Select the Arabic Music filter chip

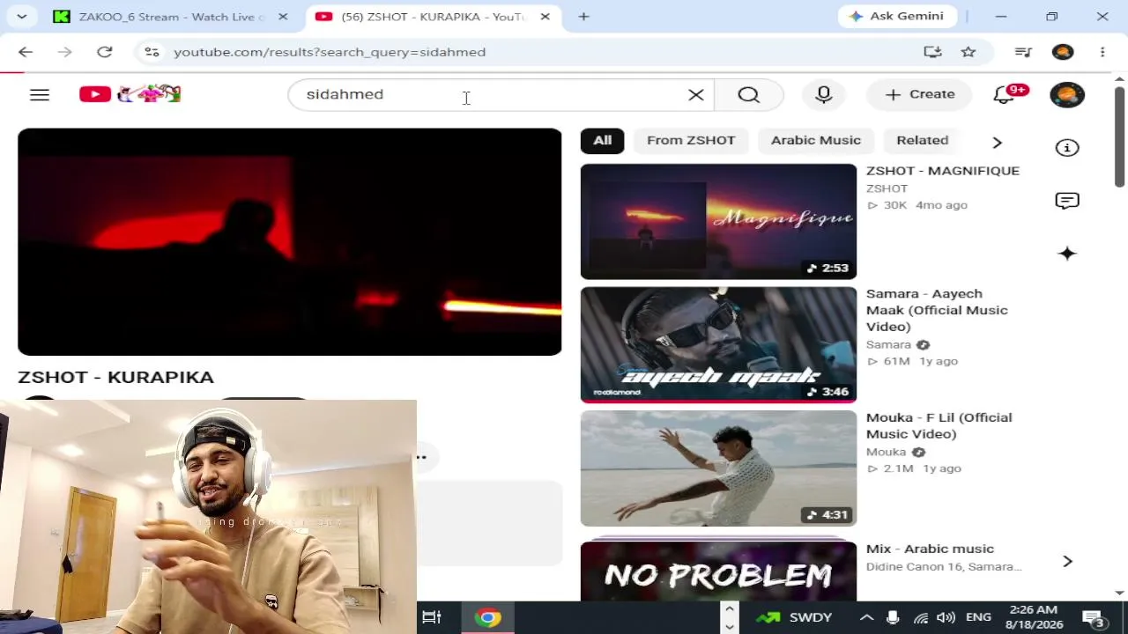[816, 140]
